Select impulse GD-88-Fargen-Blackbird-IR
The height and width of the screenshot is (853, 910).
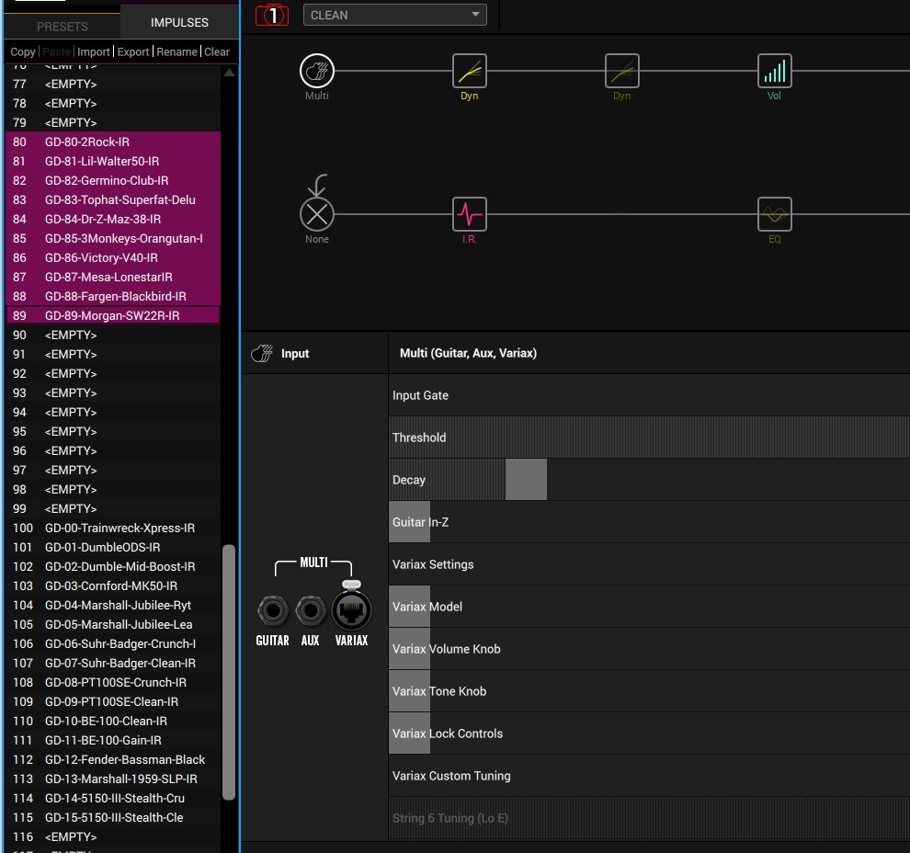[112, 296]
